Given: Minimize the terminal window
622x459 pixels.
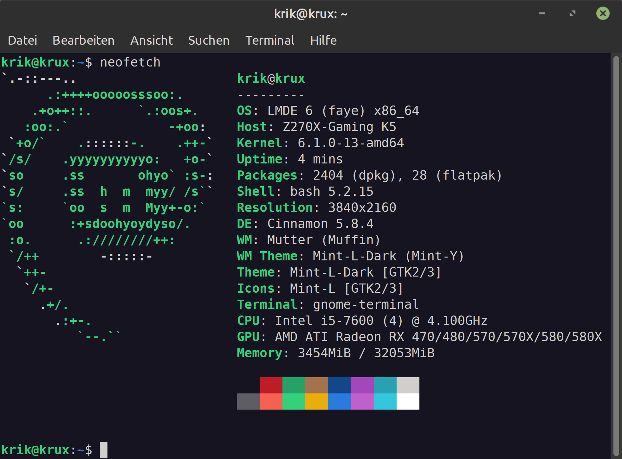Looking at the screenshot, I should (x=542, y=14).
